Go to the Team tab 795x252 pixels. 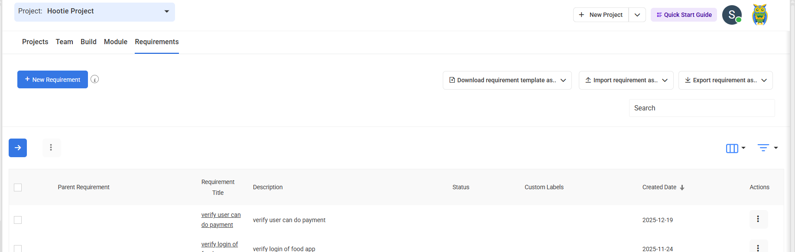[x=64, y=42]
